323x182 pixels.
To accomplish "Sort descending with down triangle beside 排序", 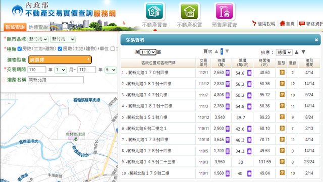I will pos(303,52).
